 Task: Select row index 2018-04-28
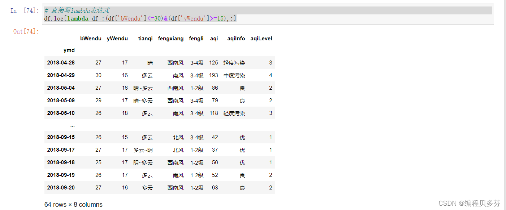tap(61, 63)
